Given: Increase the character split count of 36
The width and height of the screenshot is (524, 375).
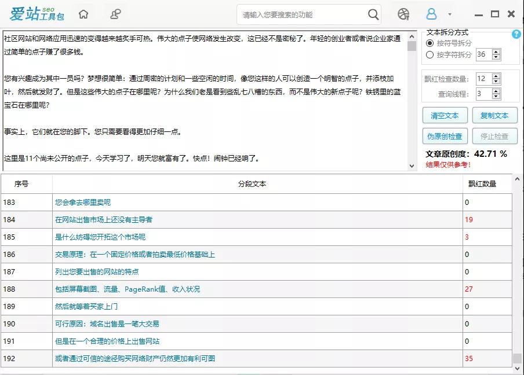Looking at the screenshot, I should click(x=496, y=52).
